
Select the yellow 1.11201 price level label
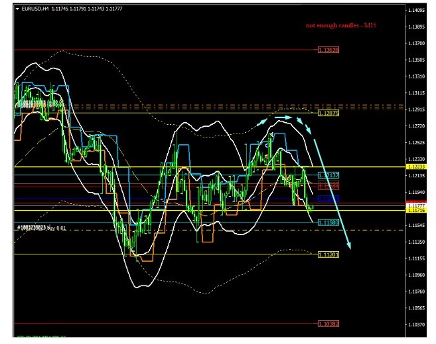point(328,254)
